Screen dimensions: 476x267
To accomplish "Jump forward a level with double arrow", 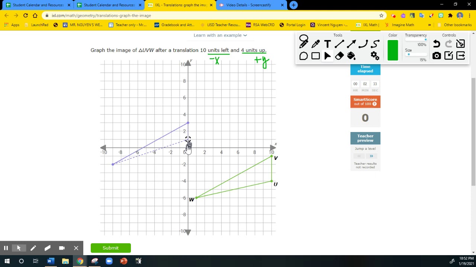I will [x=371, y=156].
